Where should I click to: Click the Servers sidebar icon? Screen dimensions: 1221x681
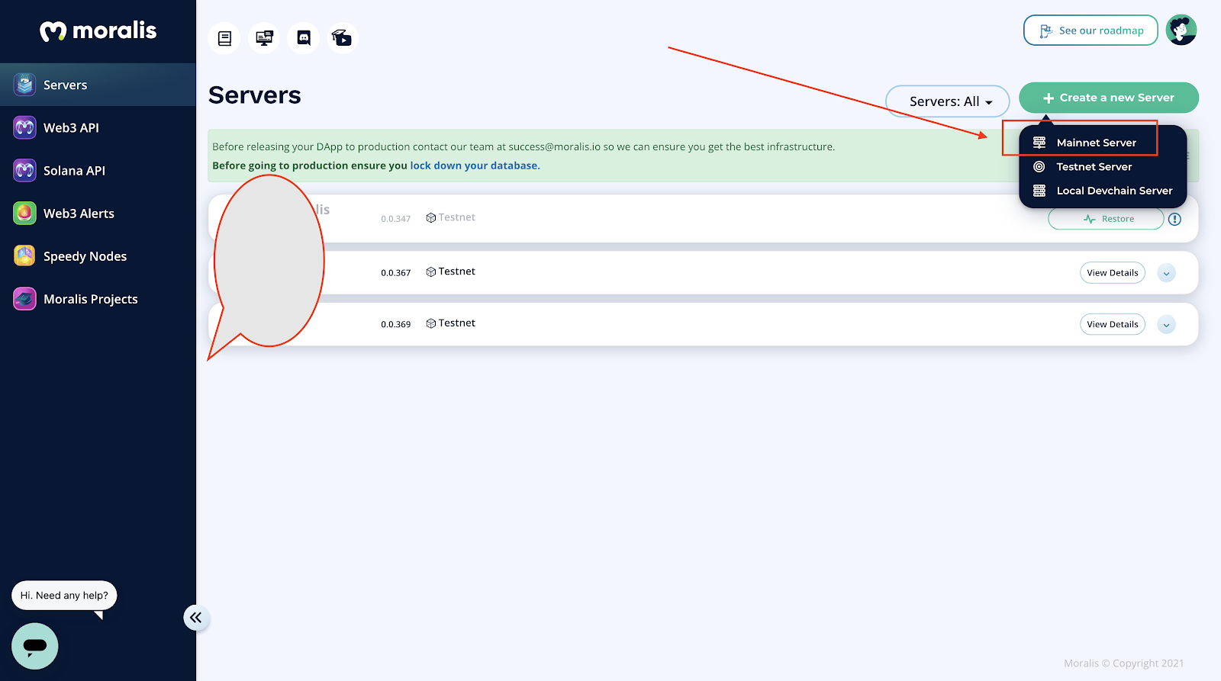coord(24,85)
